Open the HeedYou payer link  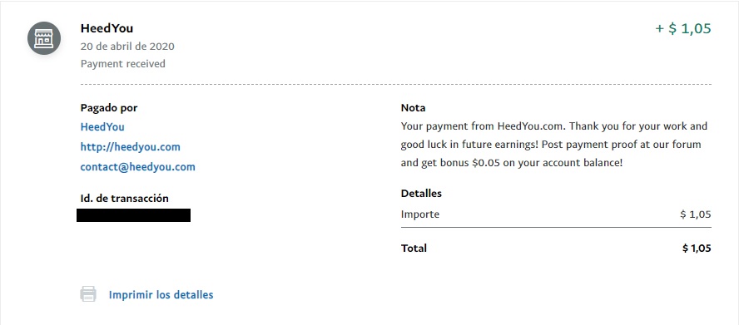(x=102, y=127)
